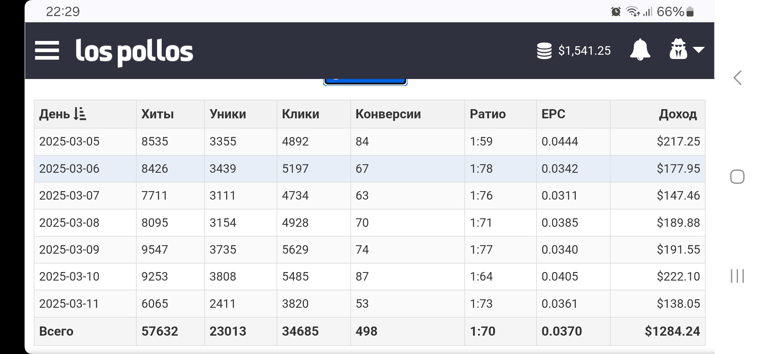
Task: Open the spy avatar profile icon
Action: coord(678,49)
